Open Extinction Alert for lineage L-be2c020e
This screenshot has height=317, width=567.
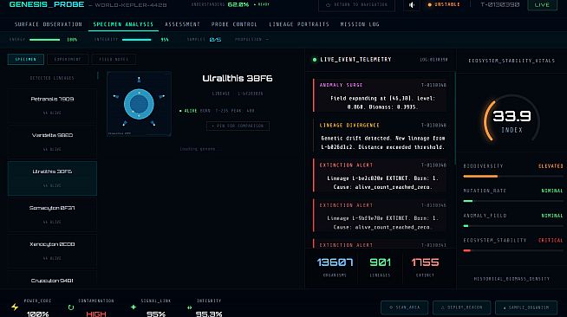pyautogui.click(x=380, y=176)
